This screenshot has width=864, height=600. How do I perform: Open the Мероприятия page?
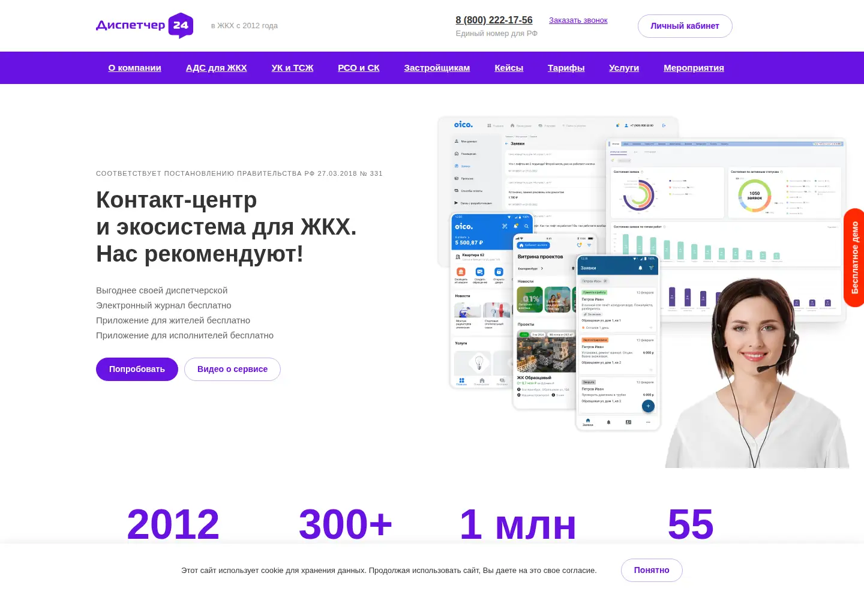click(694, 68)
